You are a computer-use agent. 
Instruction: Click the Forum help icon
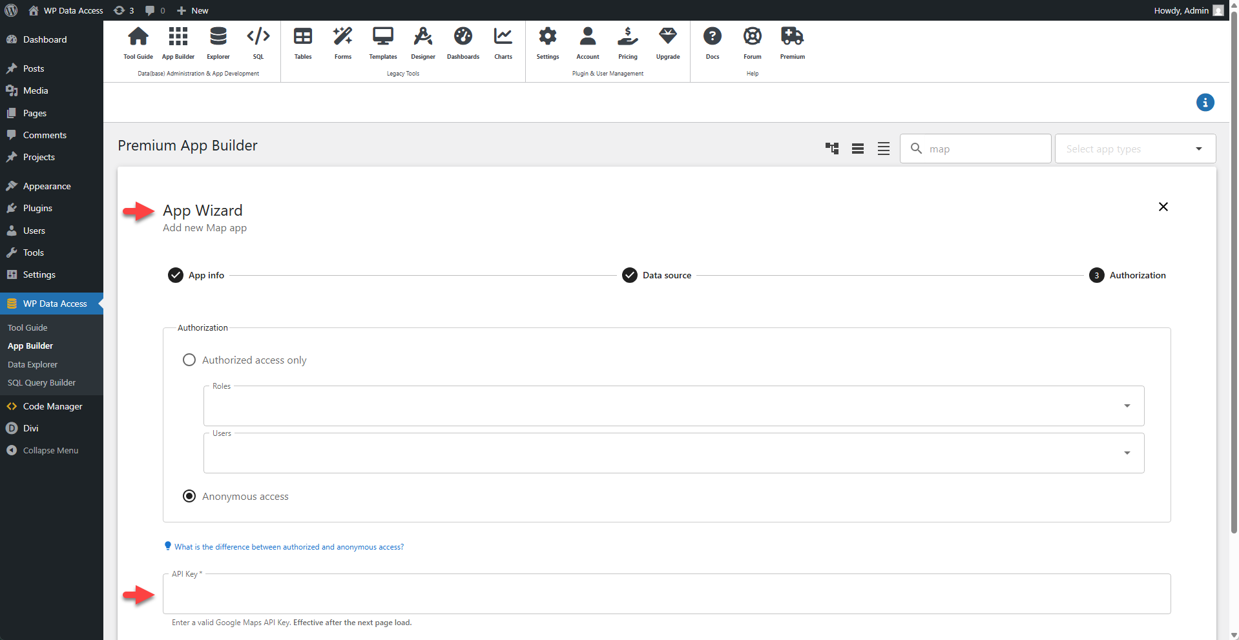pos(752,42)
